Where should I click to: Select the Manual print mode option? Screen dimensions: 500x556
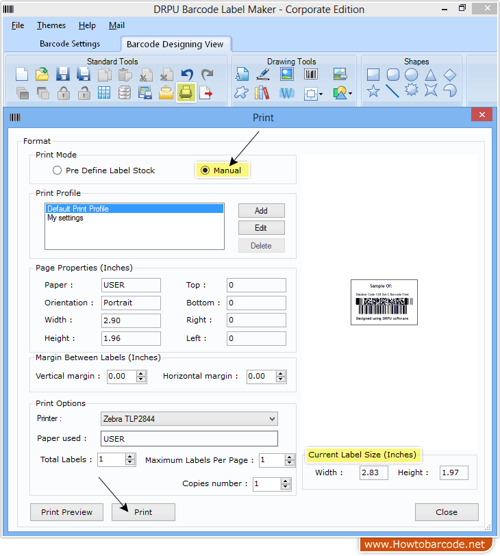tap(205, 170)
